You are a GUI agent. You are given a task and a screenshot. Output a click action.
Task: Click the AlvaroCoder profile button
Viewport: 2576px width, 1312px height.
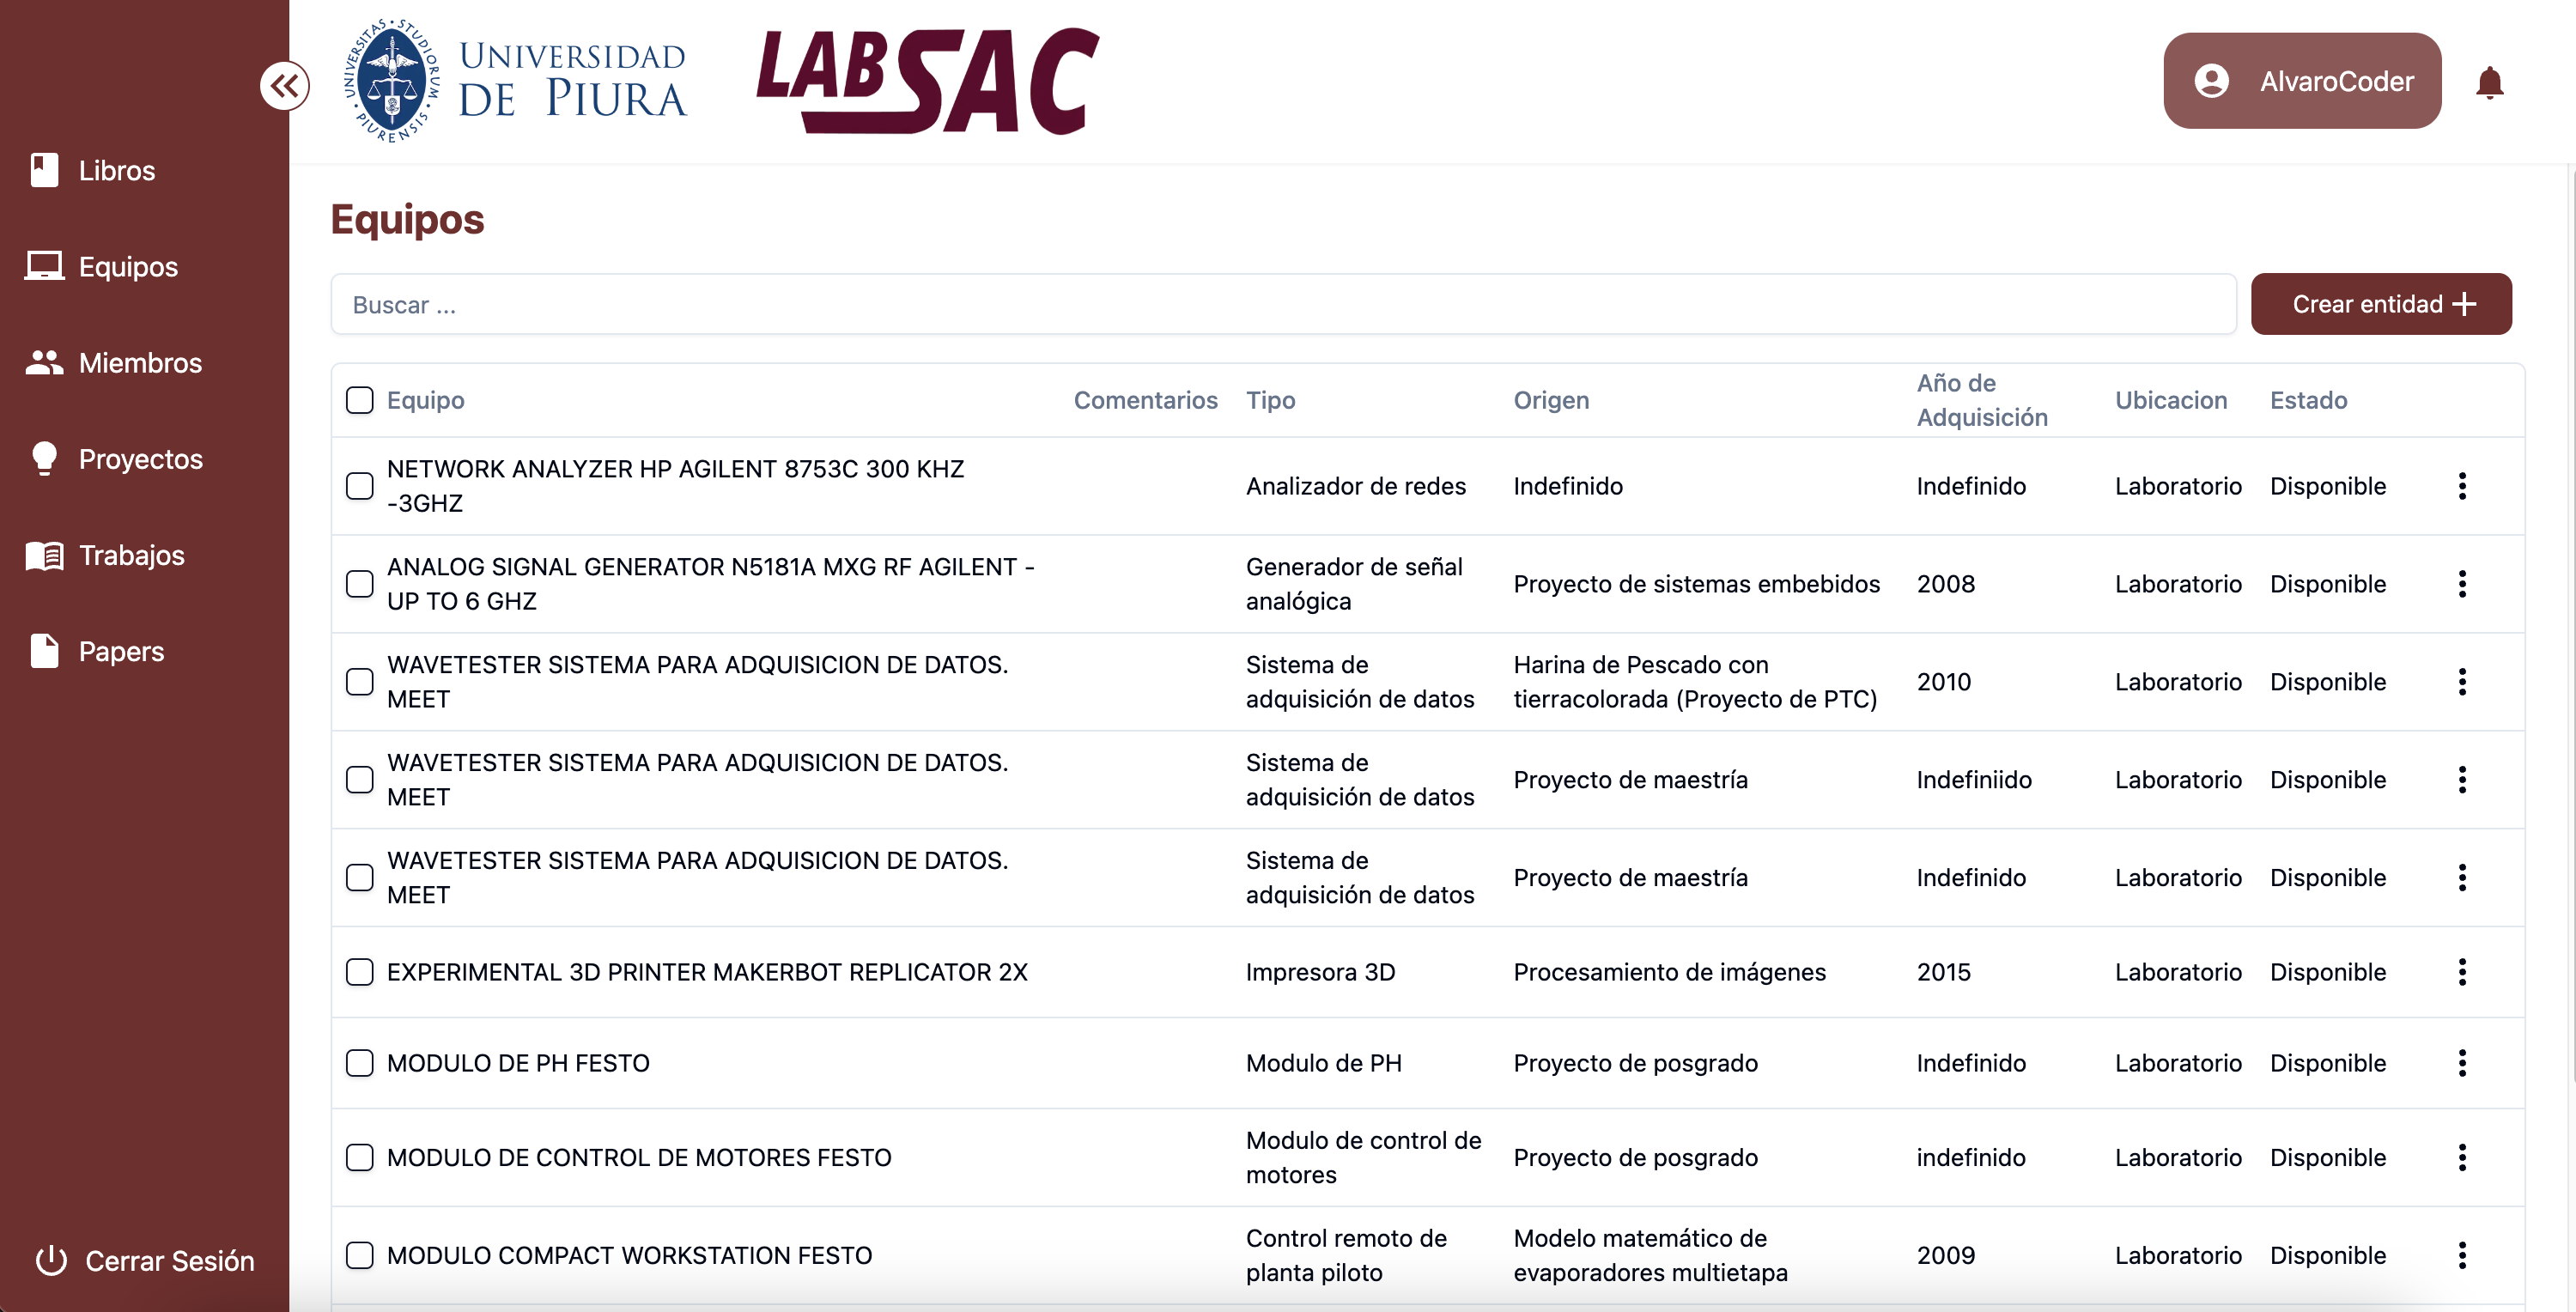coord(2301,81)
